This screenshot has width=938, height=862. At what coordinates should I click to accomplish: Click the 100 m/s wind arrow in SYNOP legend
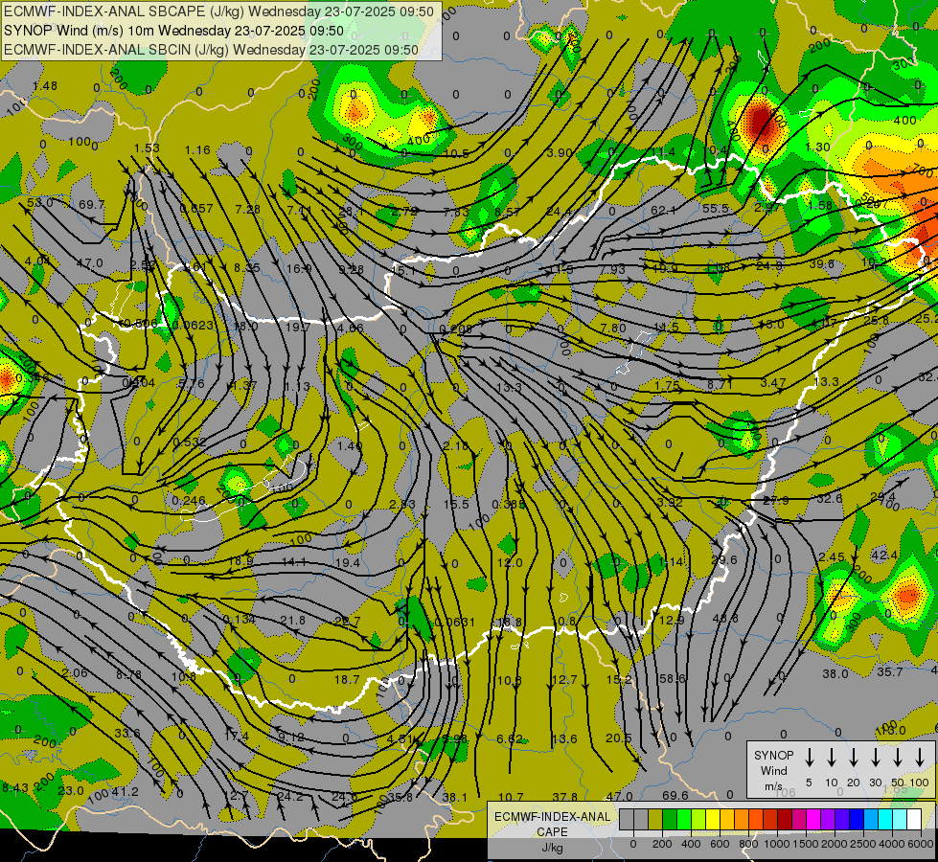(920, 758)
